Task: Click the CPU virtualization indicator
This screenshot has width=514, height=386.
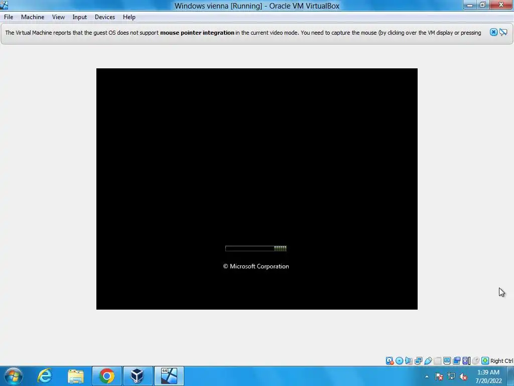Action: point(466,361)
